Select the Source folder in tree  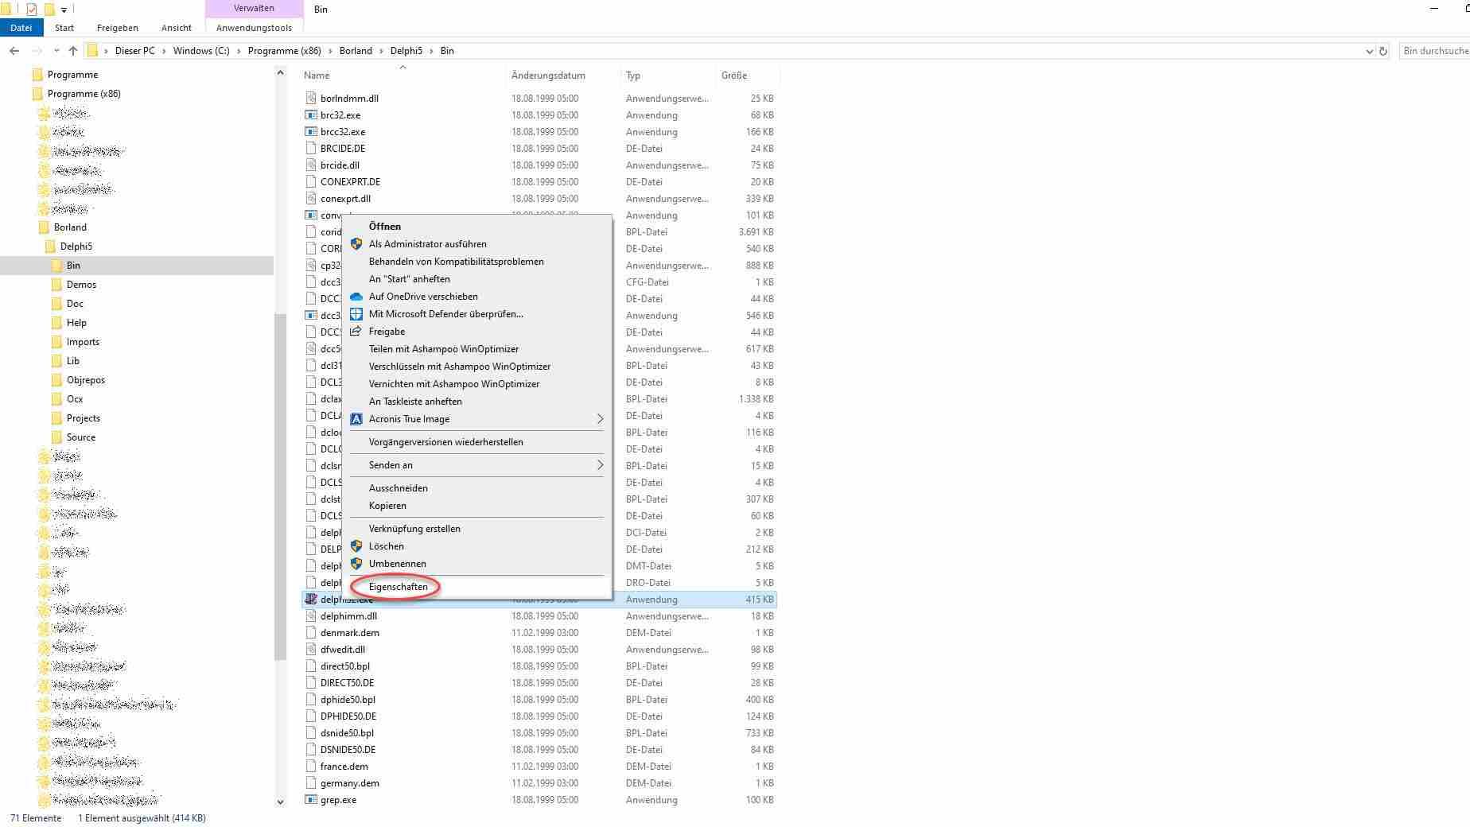[80, 437]
